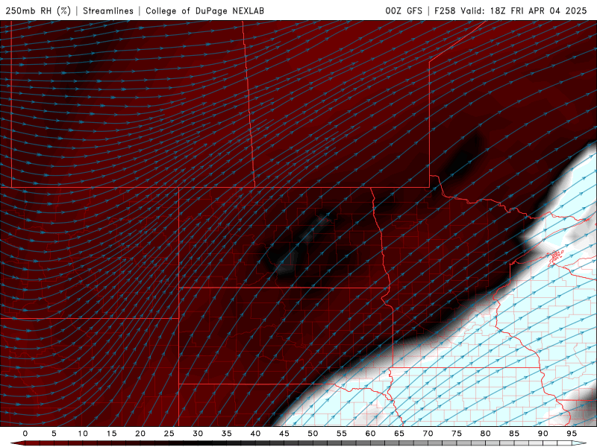Click the colorbar label '15'
Viewport: 597px width, 447px height.
coord(111,434)
